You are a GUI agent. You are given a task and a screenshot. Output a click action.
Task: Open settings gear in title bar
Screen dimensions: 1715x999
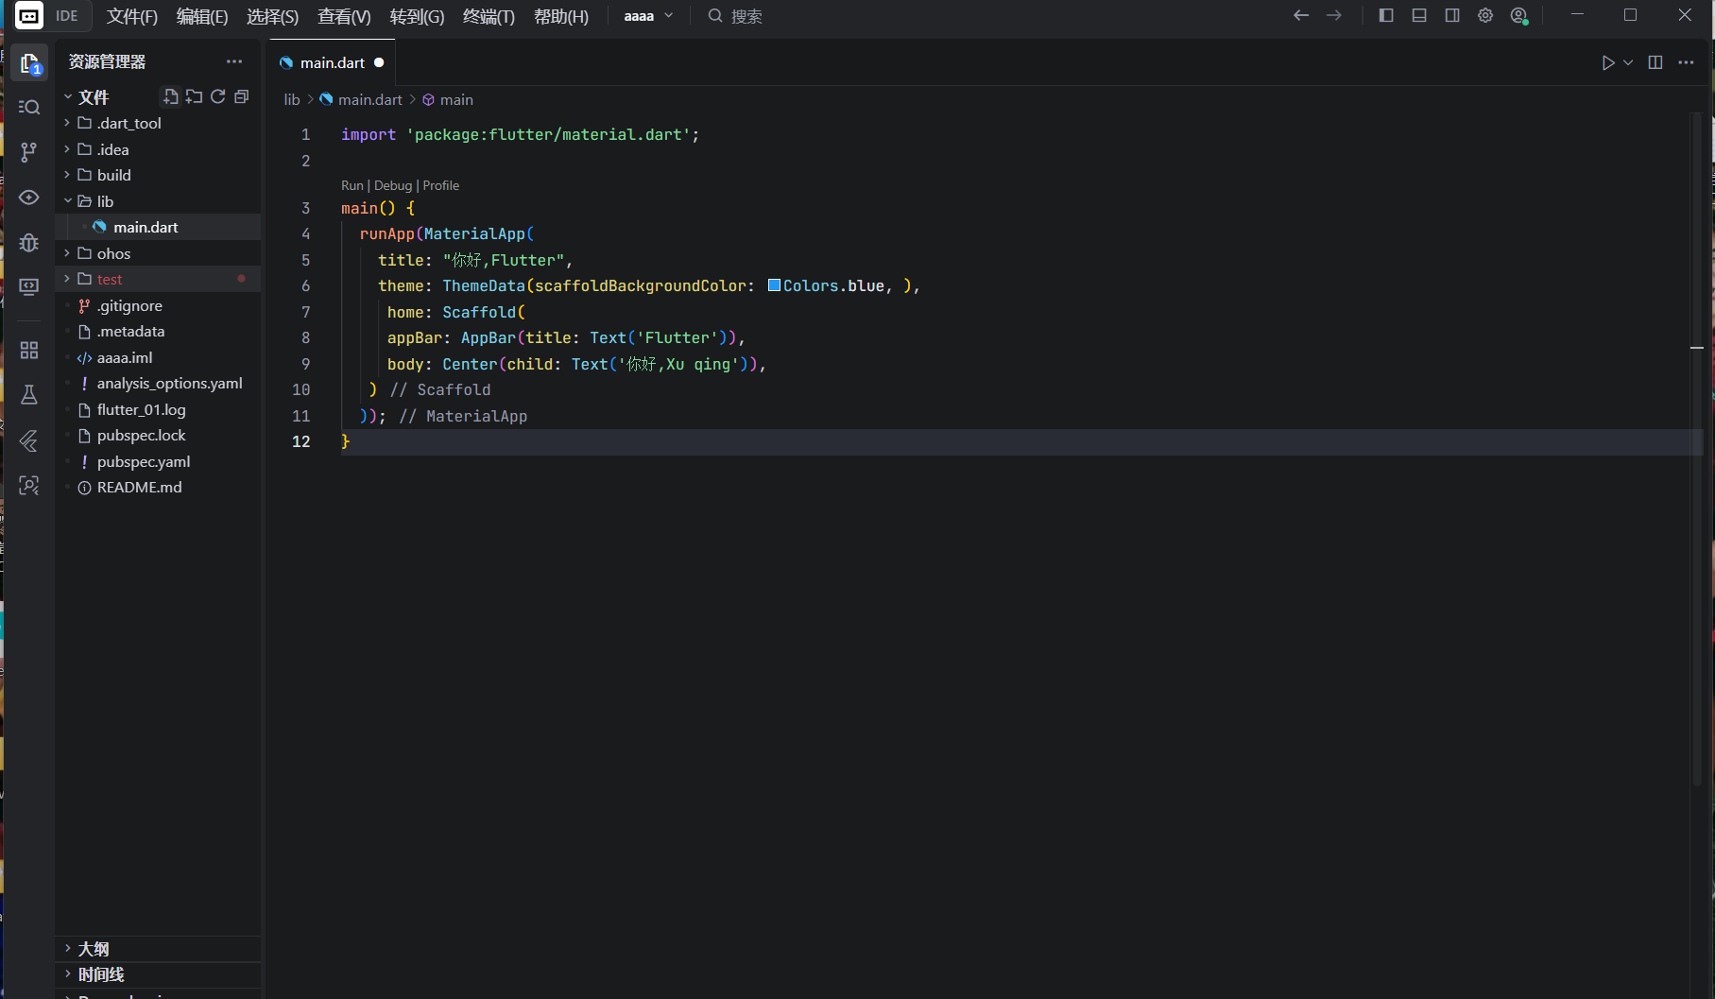[1485, 15]
